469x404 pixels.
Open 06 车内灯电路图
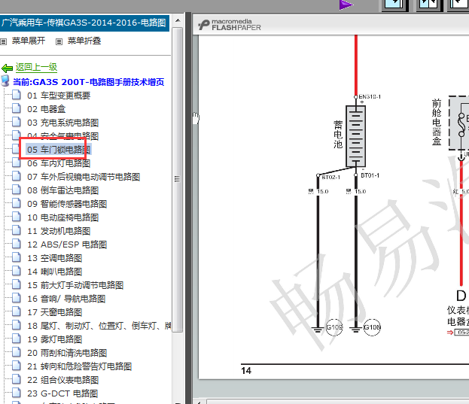click(59, 163)
